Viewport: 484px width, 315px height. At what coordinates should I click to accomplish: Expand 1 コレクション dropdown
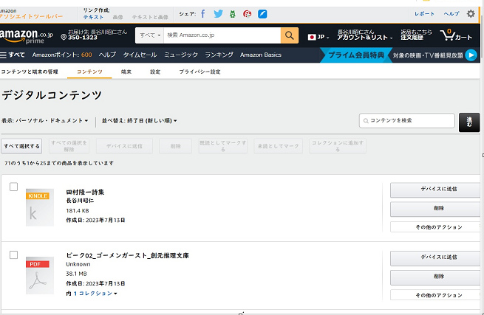point(95,294)
